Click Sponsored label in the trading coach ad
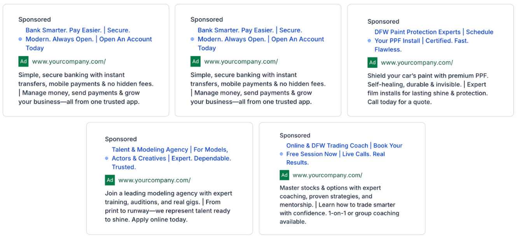 tap(295, 135)
